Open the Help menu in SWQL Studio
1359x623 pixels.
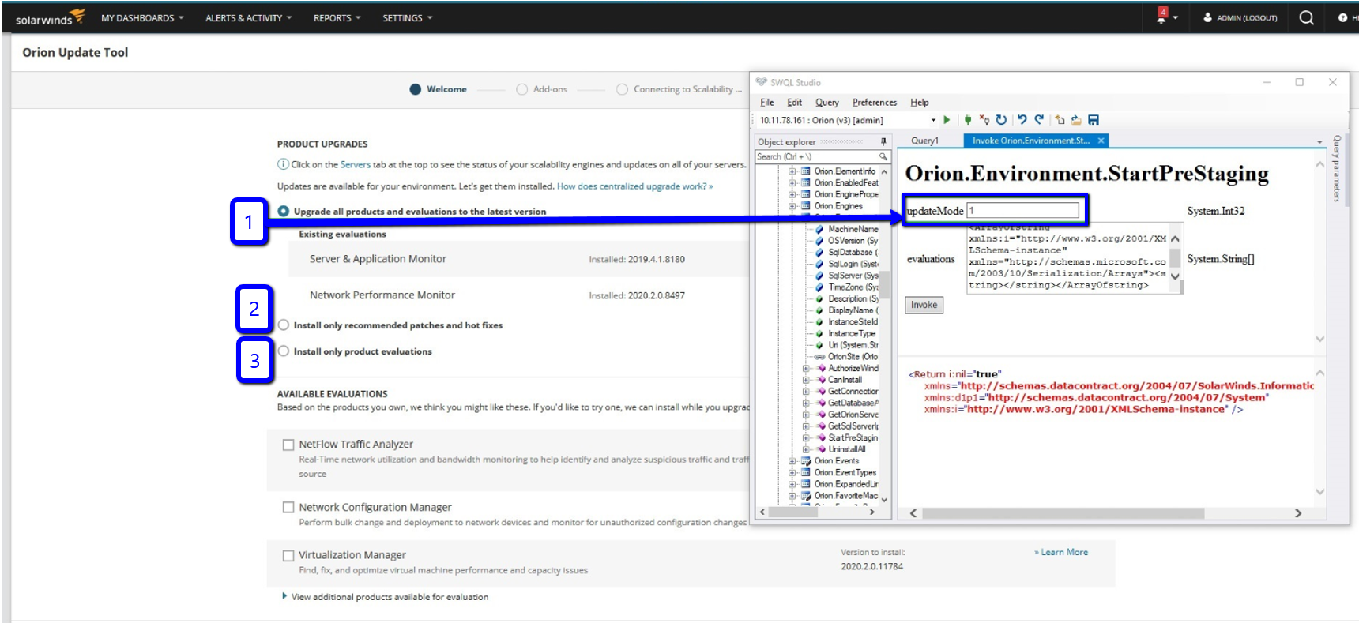pos(920,103)
